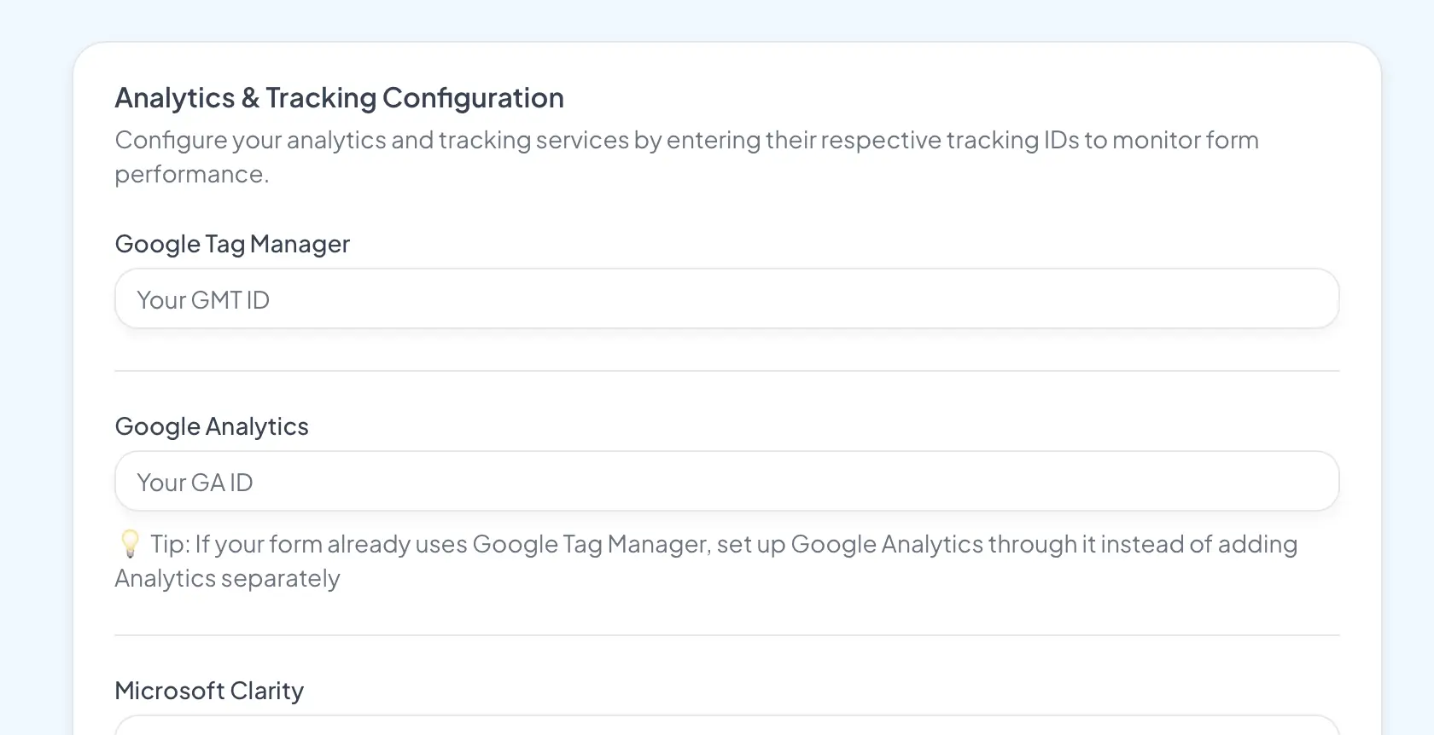Click the "Your GA ID" placeholder text
This screenshot has height=735, width=1434.
[x=195, y=483]
